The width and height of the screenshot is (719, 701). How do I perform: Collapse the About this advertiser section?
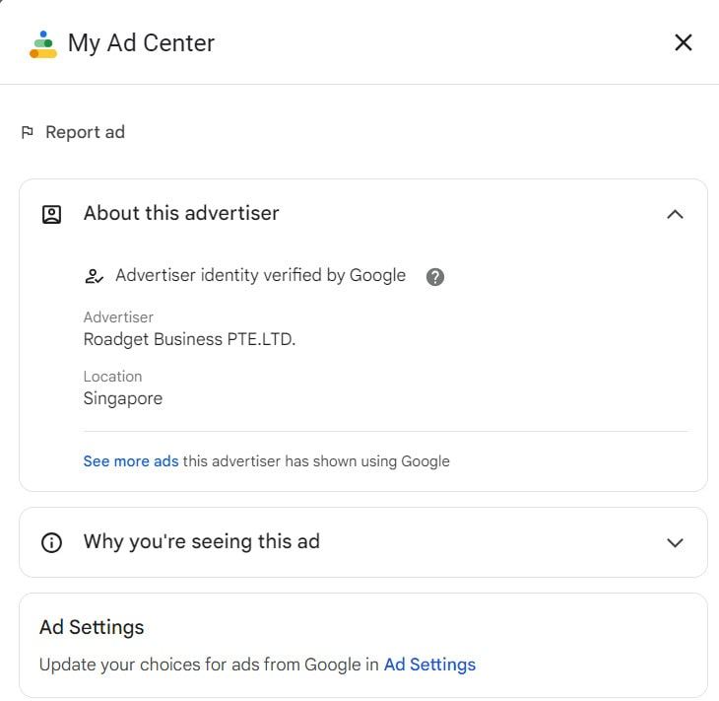[x=675, y=214]
